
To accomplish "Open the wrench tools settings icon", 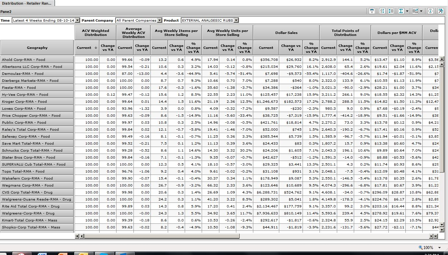I will (441, 11).
